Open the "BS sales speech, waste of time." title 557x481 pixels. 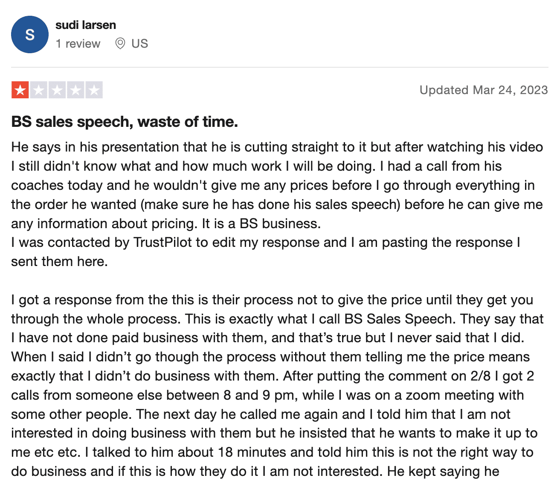[125, 122]
